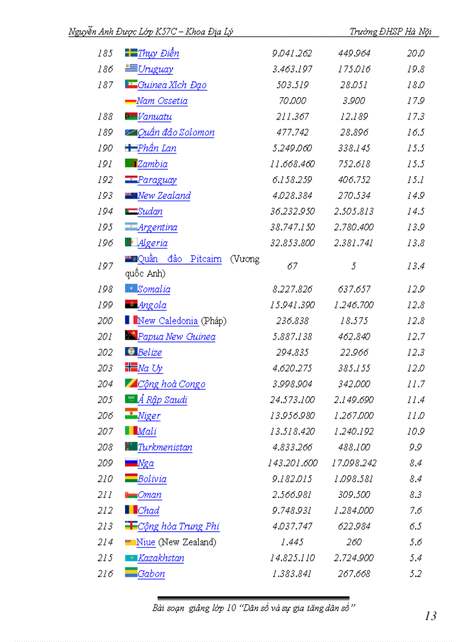Screen dimensions: 466x642
Task: Click the Uruguay flag icon
Action: 131,69
